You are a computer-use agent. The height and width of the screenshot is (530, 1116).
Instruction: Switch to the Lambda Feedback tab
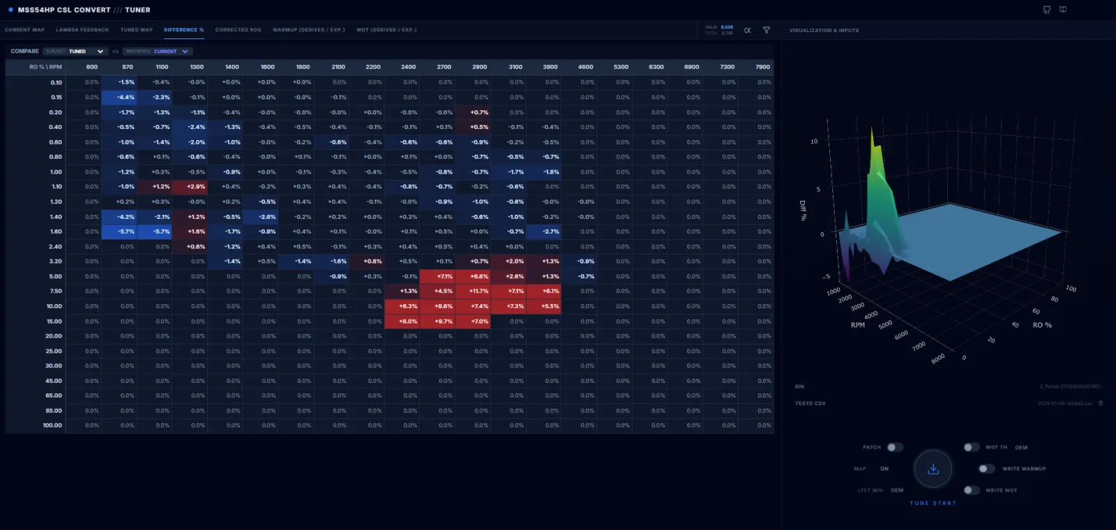click(x=82, y=30)
